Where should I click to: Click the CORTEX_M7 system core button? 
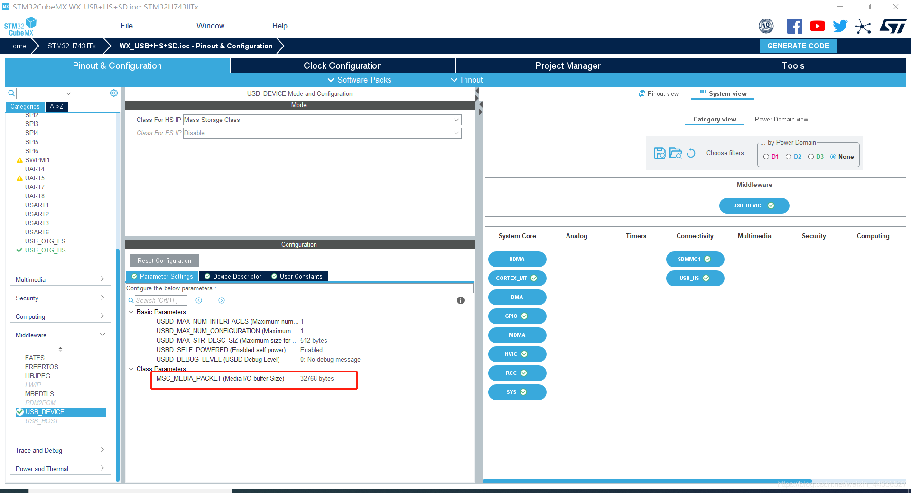(517, 278)
